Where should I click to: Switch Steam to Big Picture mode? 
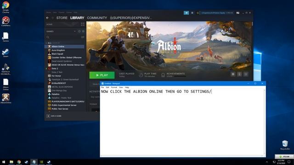(x=238, y=13)
